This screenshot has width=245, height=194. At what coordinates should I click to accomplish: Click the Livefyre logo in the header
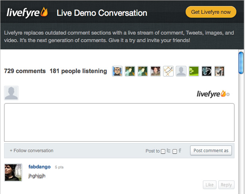tap(27, 12)
